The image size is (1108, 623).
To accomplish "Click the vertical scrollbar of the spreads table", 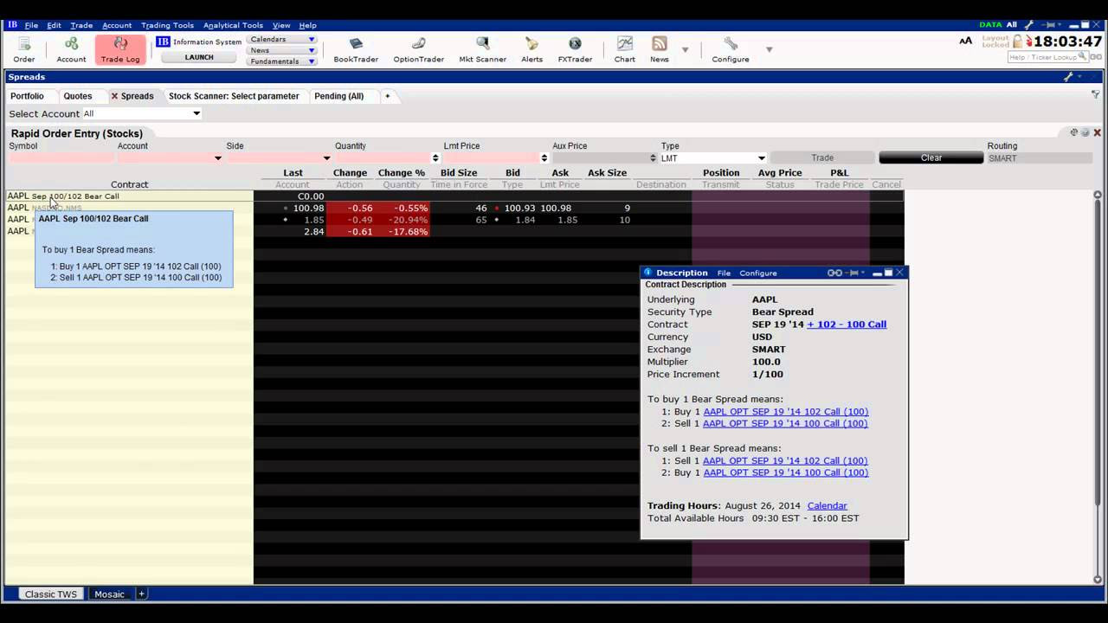I will pyautogui.click(x=1098, y=389).
